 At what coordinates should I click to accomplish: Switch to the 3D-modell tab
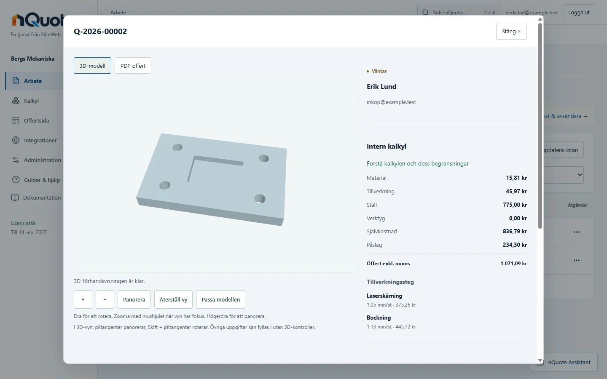(x=92, y=66)
